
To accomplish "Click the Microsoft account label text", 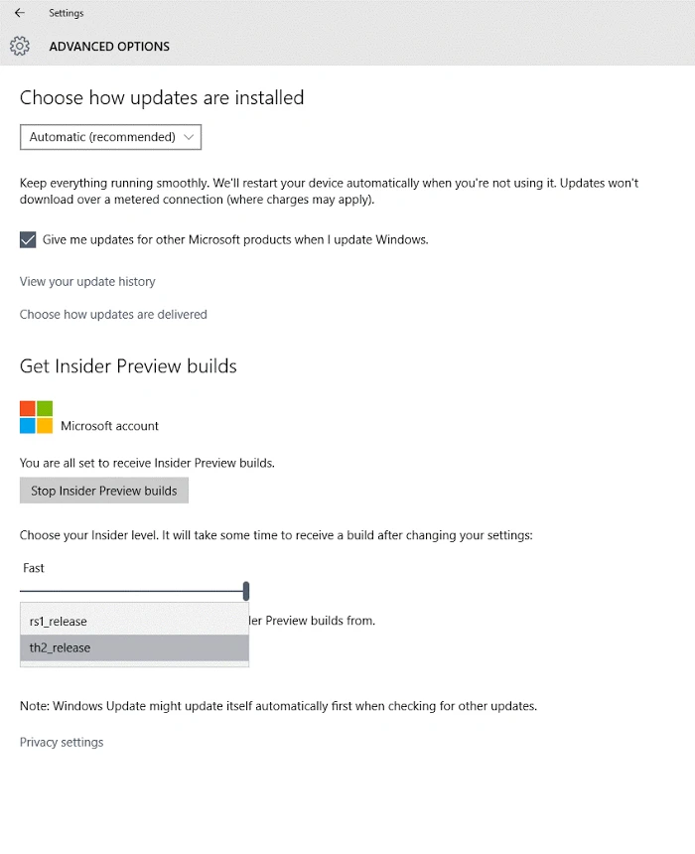I will [x=109, y=425].
